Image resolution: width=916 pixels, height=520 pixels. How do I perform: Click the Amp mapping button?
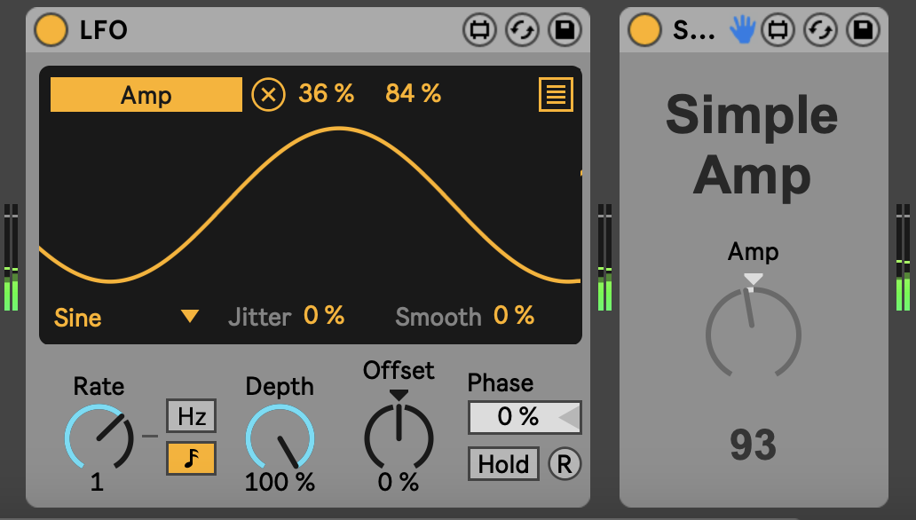[146, 95]
